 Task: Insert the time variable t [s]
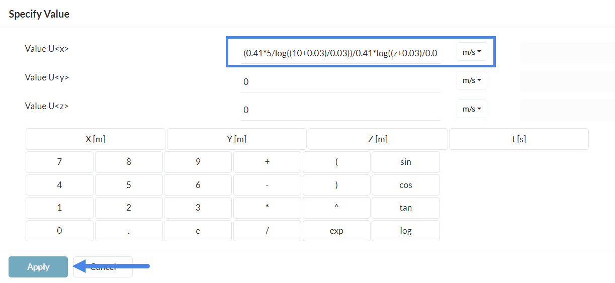tap(518, 139)
